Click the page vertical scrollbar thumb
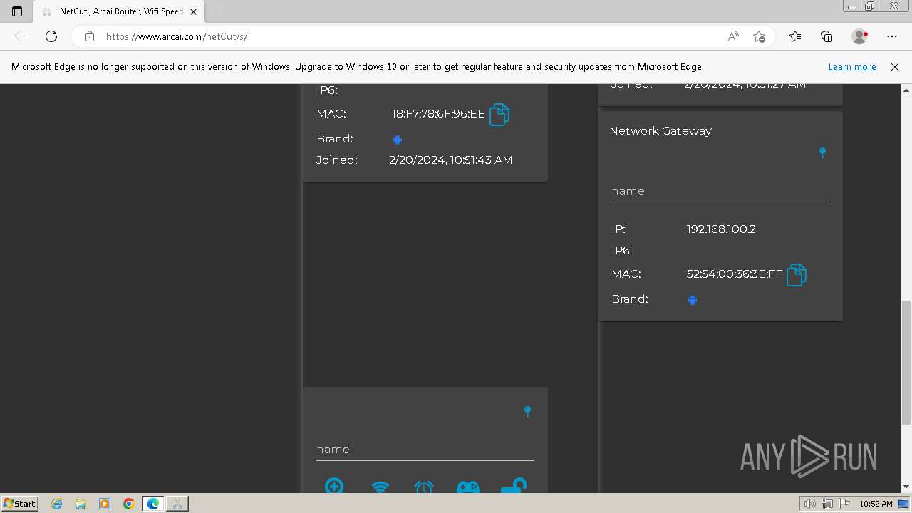This screenshot has width=912, height=513. pos(906,362)
